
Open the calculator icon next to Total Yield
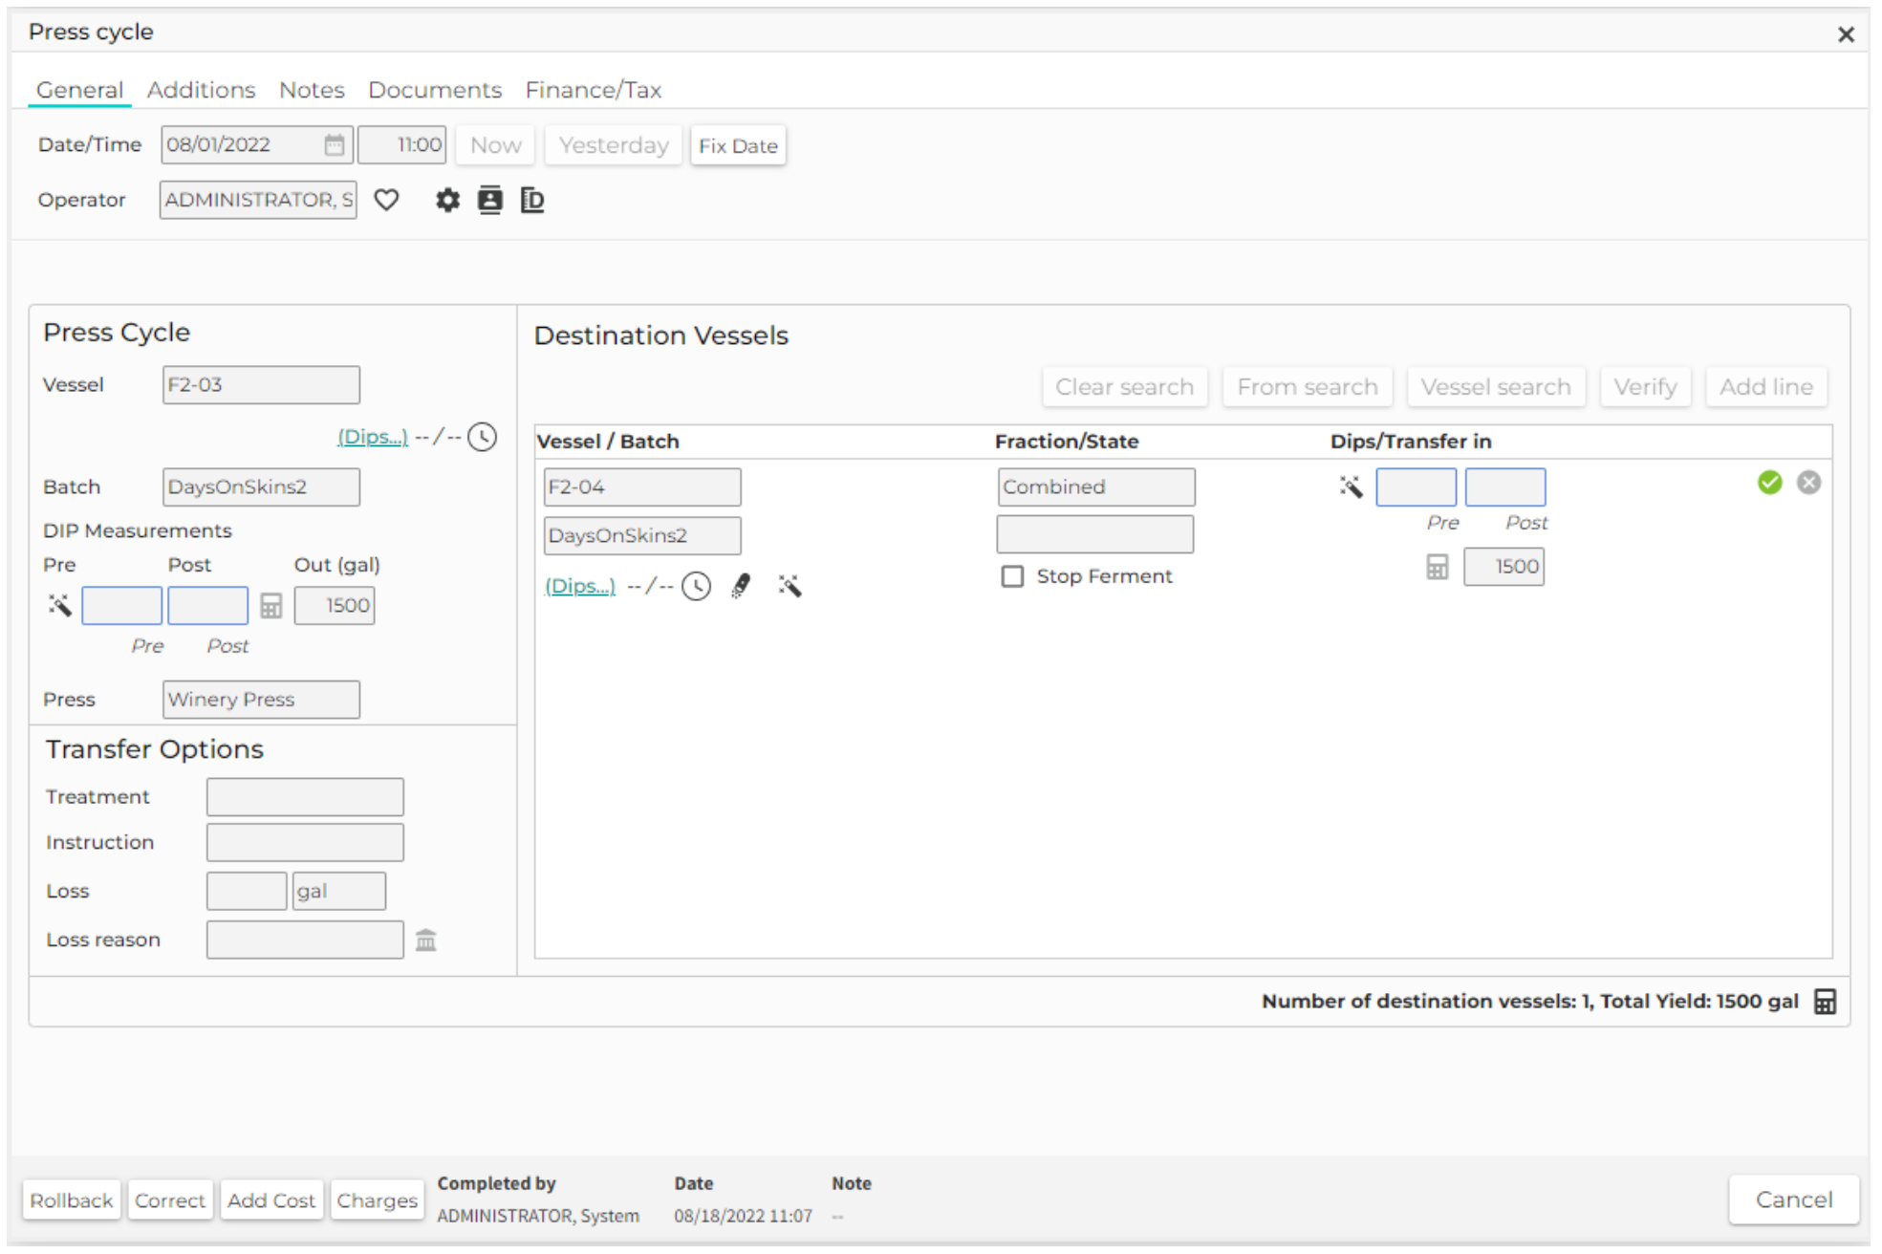1825,1002
